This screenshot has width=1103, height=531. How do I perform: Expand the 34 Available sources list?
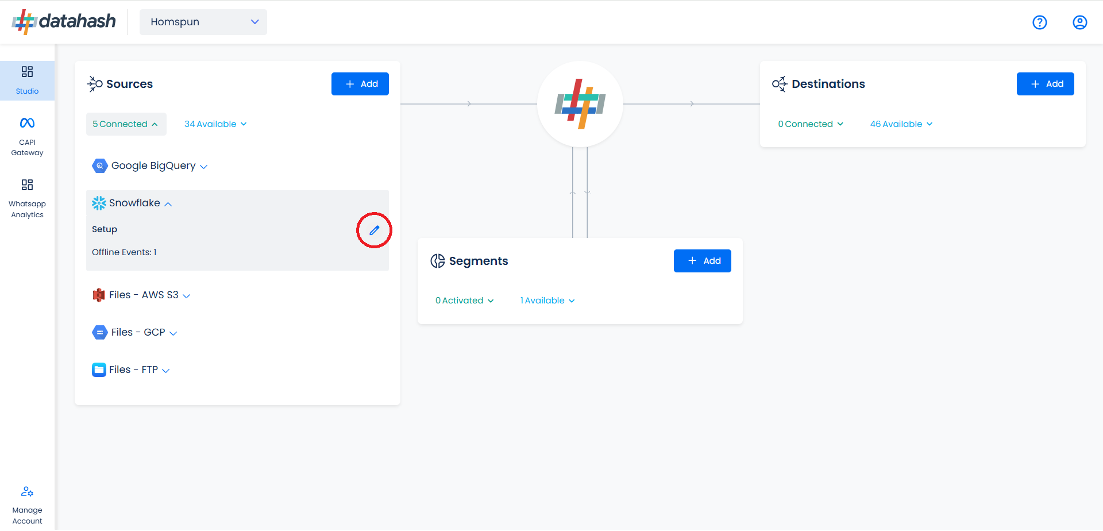(x=215, y=124)
